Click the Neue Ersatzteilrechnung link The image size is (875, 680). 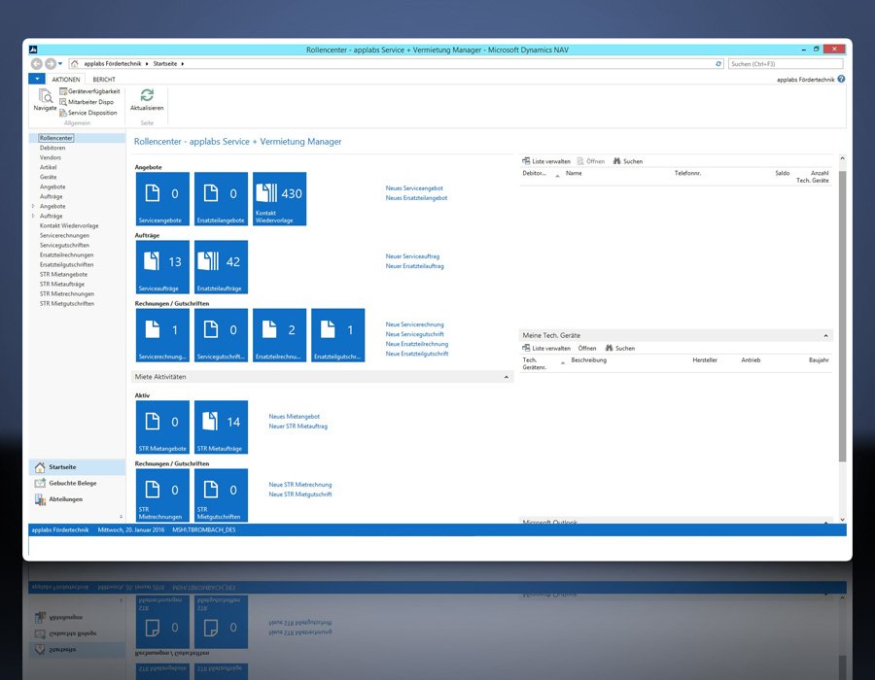point(417,344)
